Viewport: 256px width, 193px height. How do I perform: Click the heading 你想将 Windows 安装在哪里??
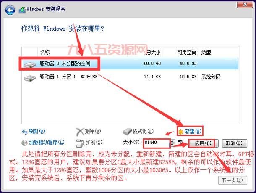(x=63, y=29)
